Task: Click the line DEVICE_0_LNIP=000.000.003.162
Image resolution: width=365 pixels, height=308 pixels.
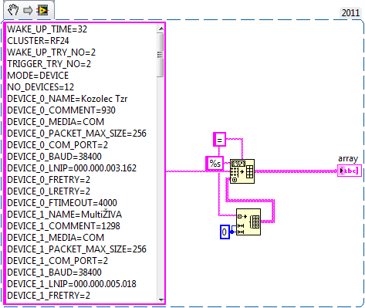Action: click(72, 168)
